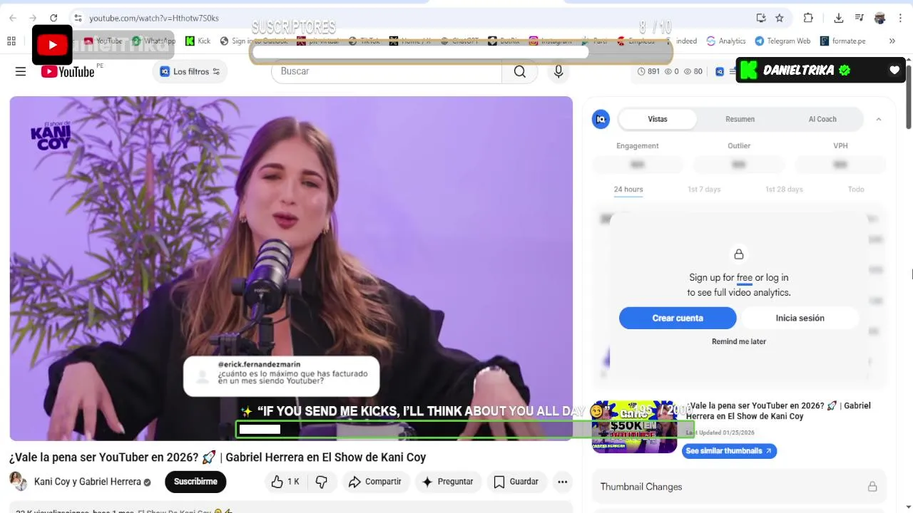
Task: Open the browser downloads icon
Action: click(x=839, y=18)
